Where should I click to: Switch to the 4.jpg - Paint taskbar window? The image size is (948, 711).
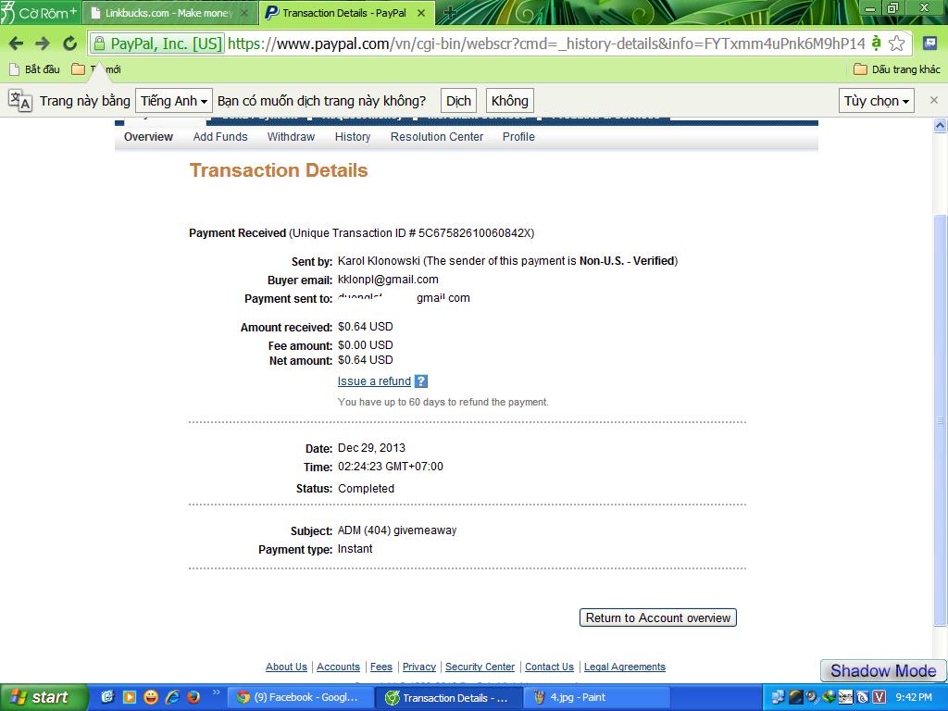[x=595, y=698]
